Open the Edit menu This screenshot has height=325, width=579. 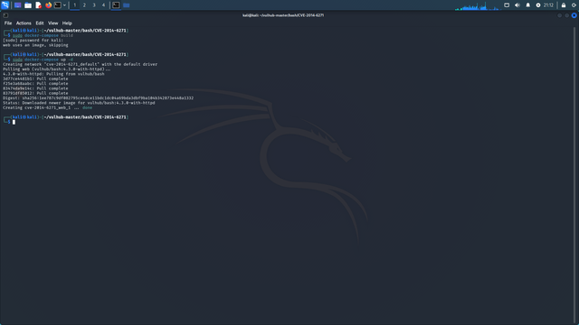[x=40, y=23]
